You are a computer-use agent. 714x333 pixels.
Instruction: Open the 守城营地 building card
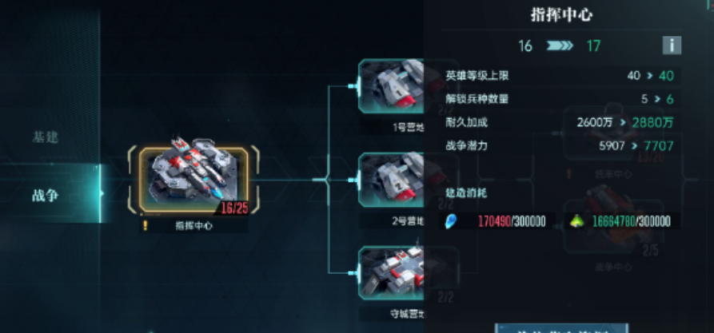391,273
